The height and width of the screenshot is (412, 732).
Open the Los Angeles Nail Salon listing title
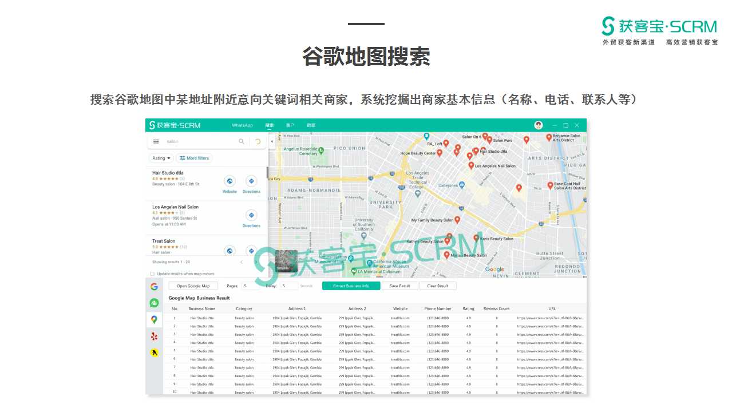pyautogui.click(x=175, y=207)
